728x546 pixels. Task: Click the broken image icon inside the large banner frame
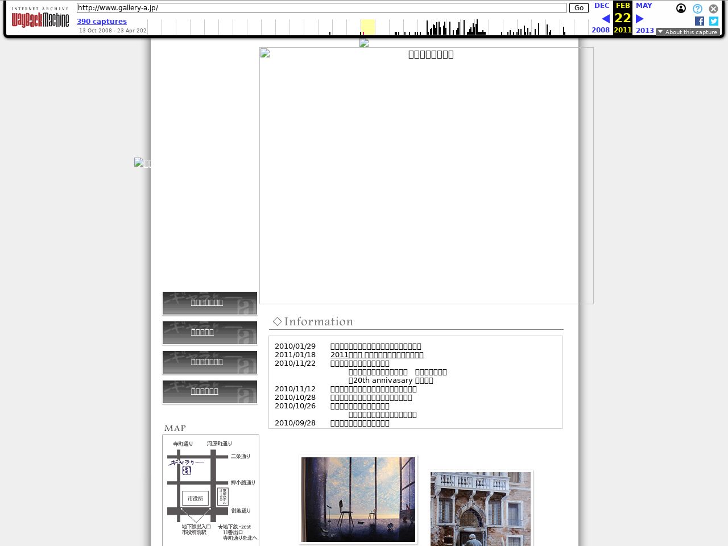click(265, 53)
